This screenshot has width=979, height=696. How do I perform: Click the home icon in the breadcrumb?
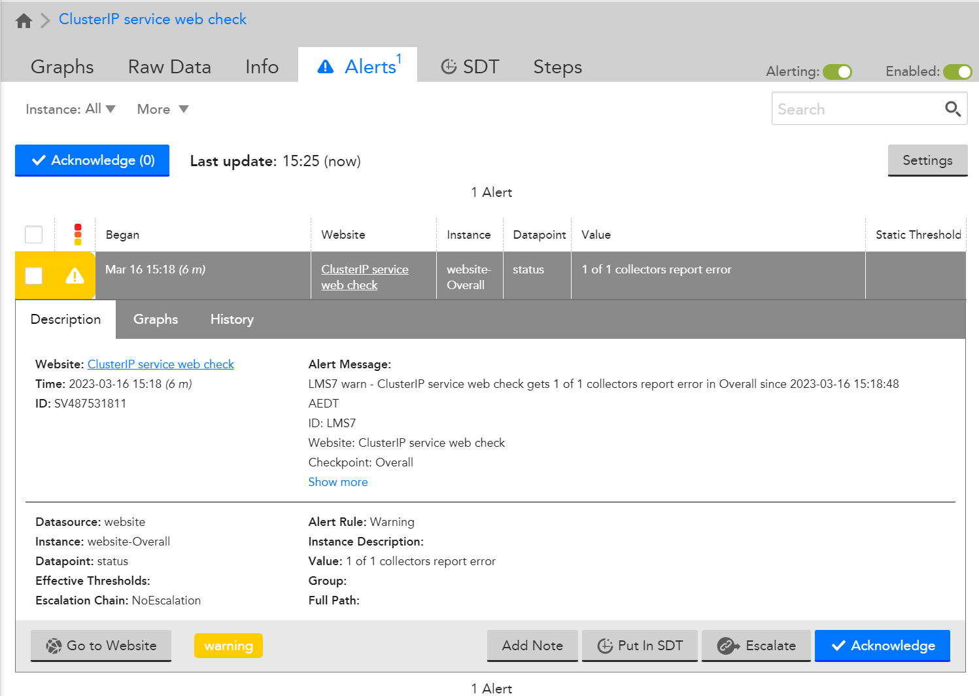tap(24, 20)
